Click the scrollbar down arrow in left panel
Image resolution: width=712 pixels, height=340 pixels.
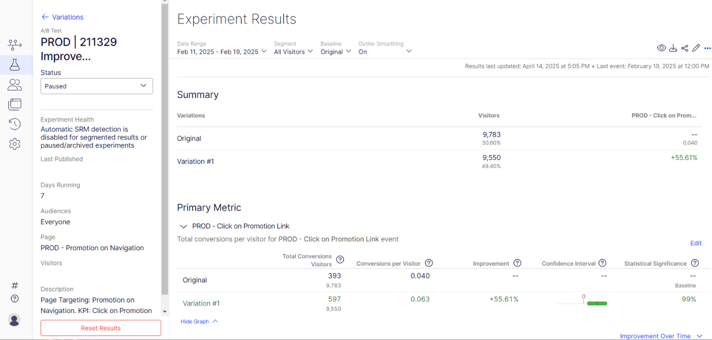coord(165,311)
